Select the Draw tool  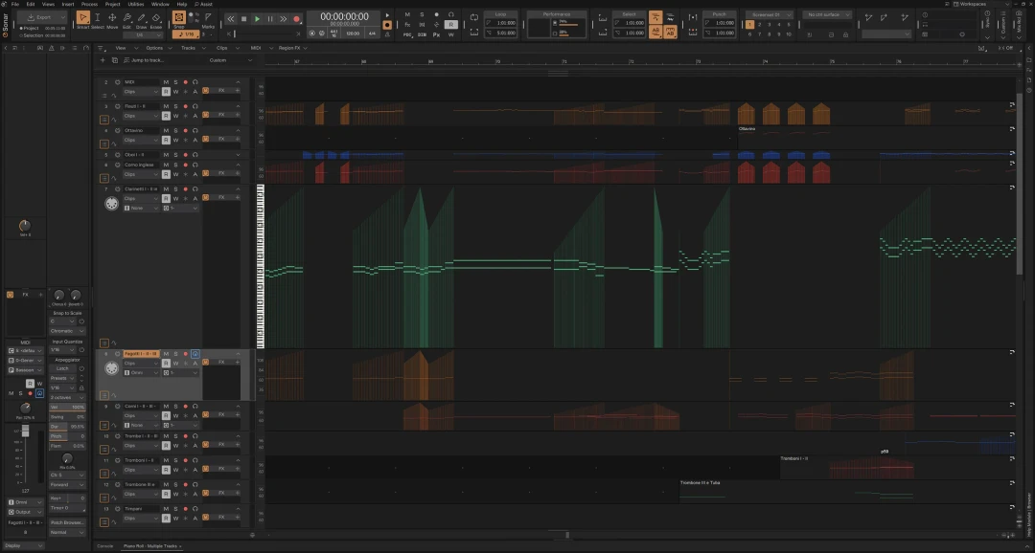141,20
